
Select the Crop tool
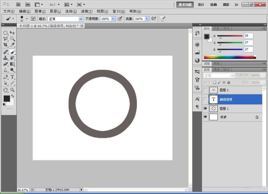pyautogui.click(x=5, y=45)
